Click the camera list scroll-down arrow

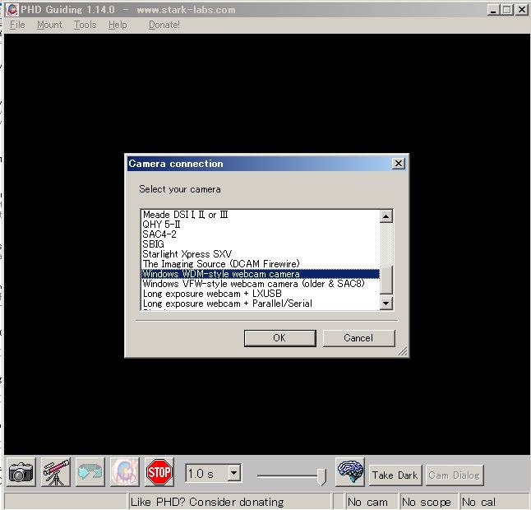point(386,304)
